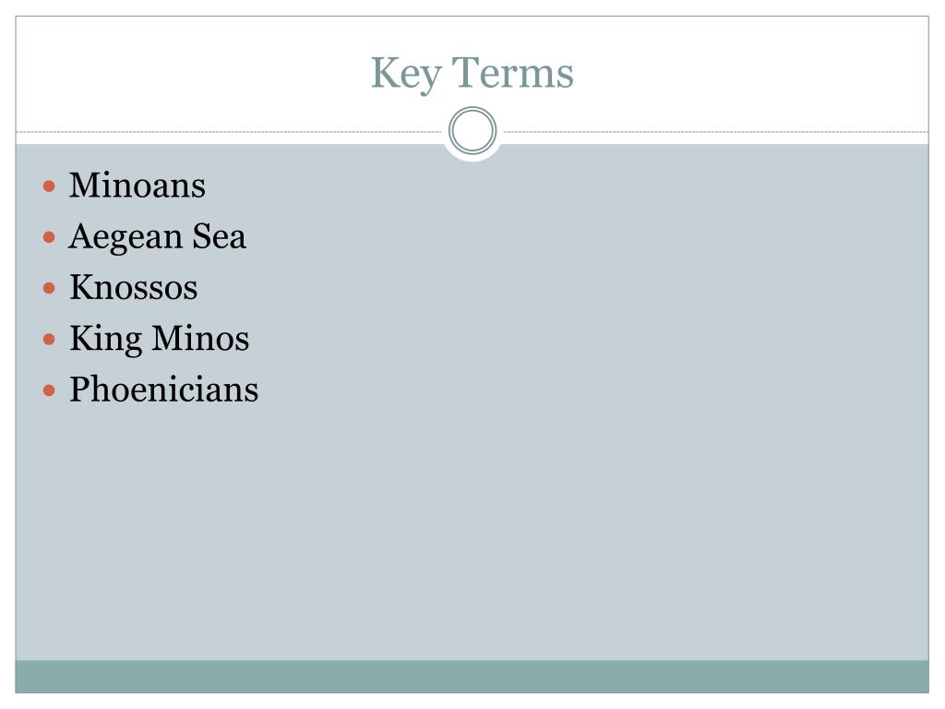Click the orange bullet beside Aegean Sea

[x=50, y=237]
